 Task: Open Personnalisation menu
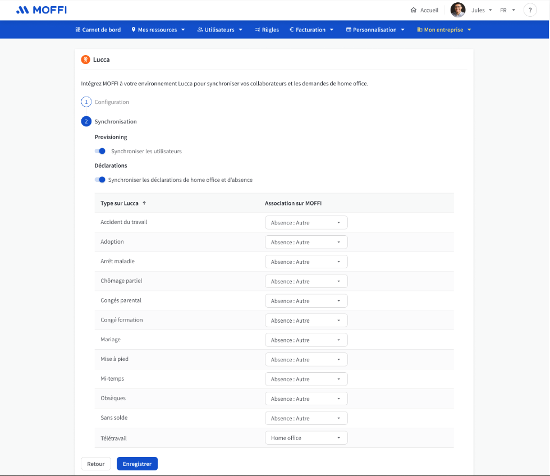point(375,30)
